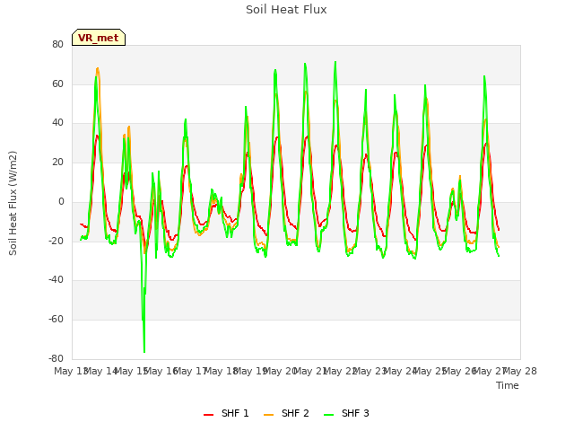Click the -40 y-axis label
Image resolution: width=574 pixels, height=431 pixels.
[x=56, y=280]
